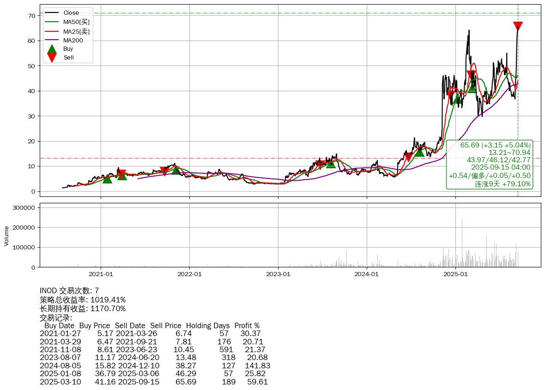Select the MA25[卖] legend label
Viewport: 545px width, 390px height.
coord(76,31)
